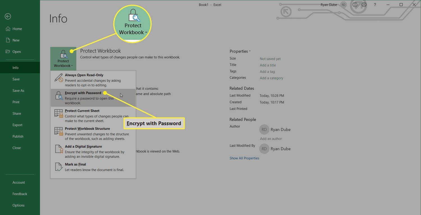Click the Add a Digital Signature icon

click(x=59, y=149)
